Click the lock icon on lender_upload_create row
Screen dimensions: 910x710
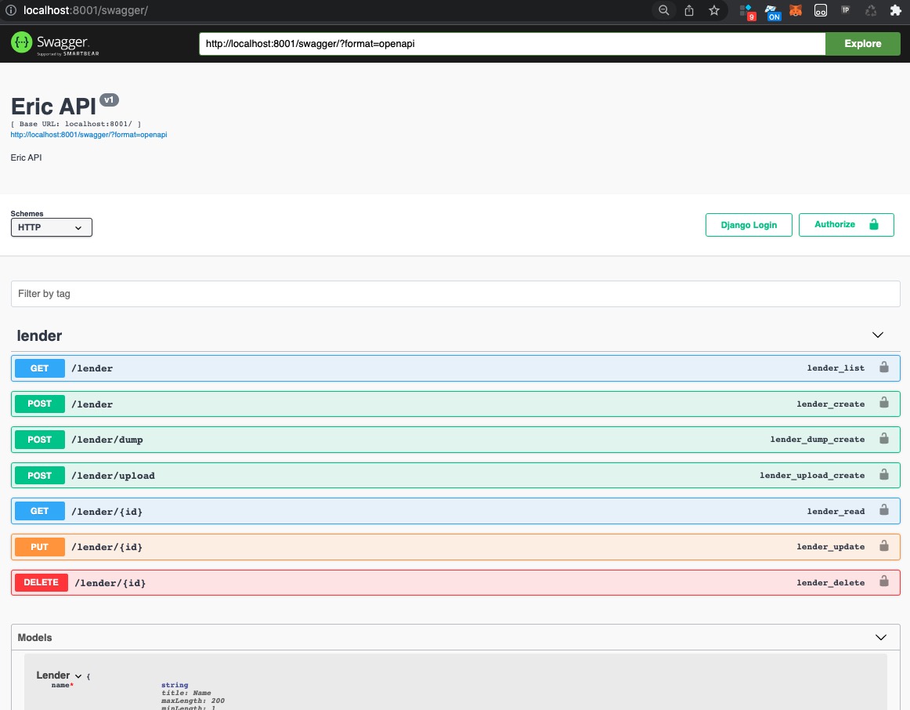[x=884, y=474]
